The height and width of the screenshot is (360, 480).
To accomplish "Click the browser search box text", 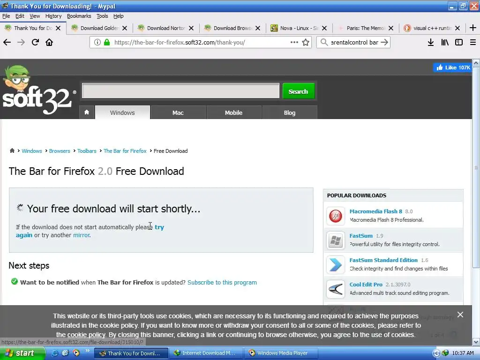I will click(x=354, y=42).
